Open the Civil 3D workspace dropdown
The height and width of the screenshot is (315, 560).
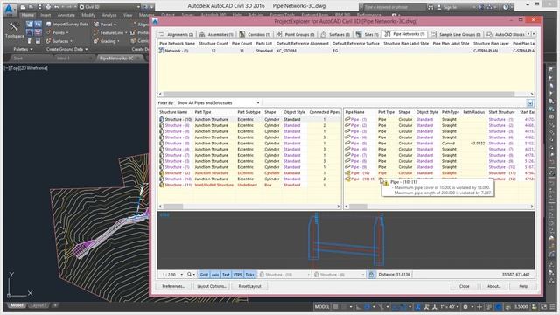tap(110, 7)
